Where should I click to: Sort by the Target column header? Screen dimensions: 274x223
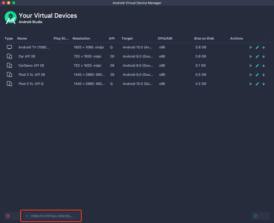(127, 38)
